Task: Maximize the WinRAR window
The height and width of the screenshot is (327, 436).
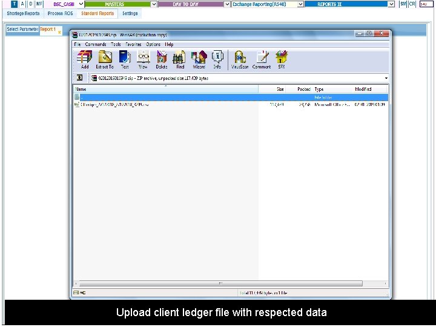Action: 369,33
